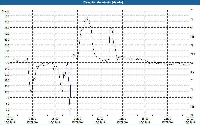Pick the "180" y-axis value
Screen dimensions: 200x125
7,80
